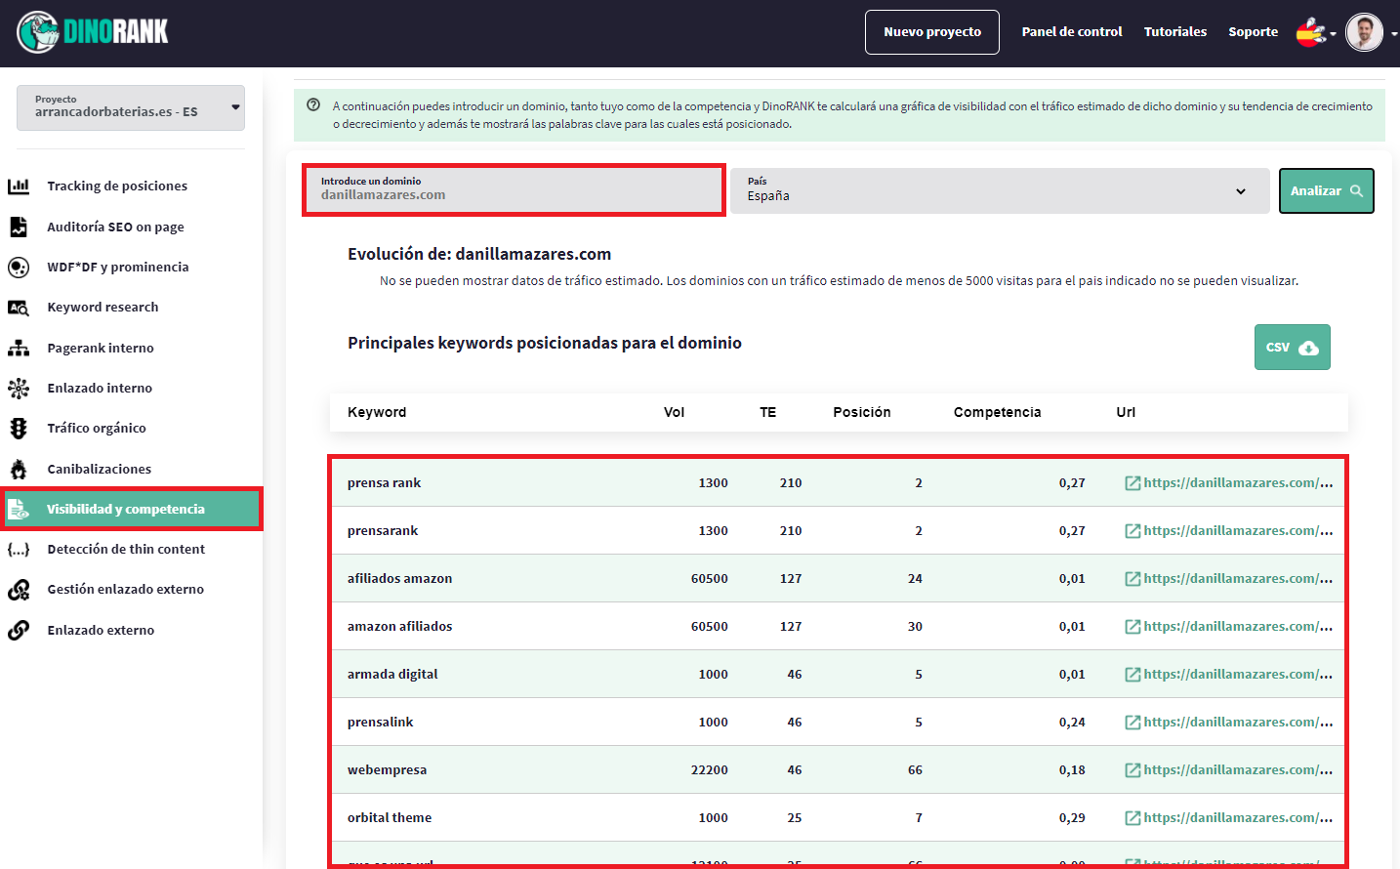The image size is (1400, 869).
Task: Open Enlazado interno section
Action: pos(100,388)
